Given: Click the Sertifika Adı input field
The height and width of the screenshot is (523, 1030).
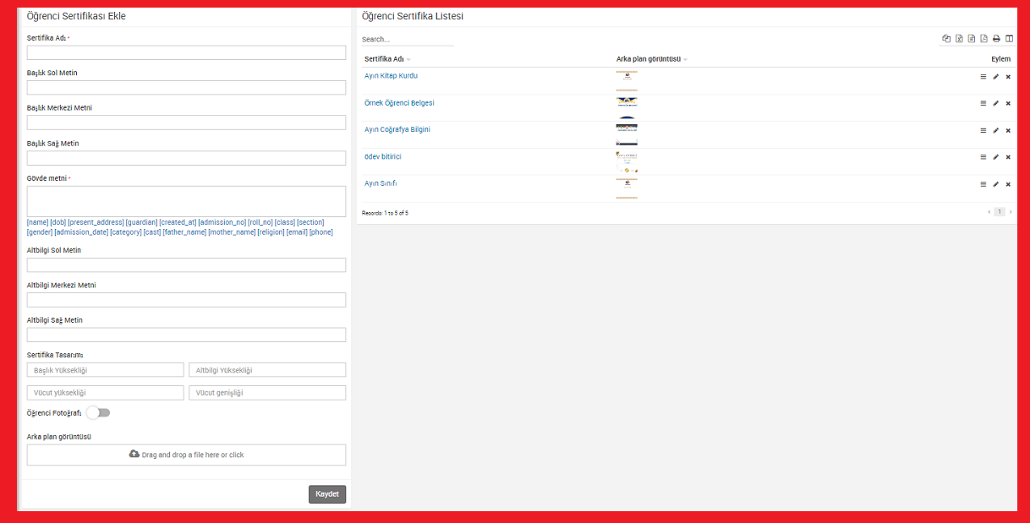Looking at the screenshot, I should pos(186,53).
